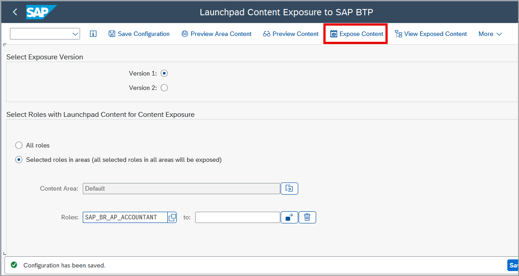Image resolution: width=519 pixels, height=276 pixels.
Task: Open value help next to Roles field
Action: 172,218
